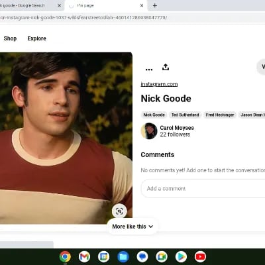Click the Fred Hechinger tag chip

click(x=220, y=115)
